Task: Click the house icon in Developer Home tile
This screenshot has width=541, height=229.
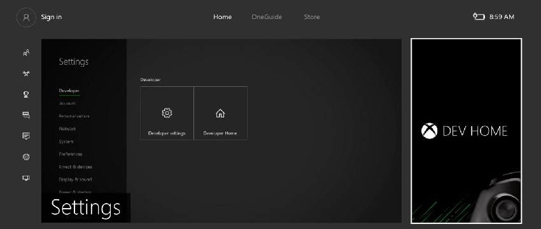Action: (x=220, y=113)
